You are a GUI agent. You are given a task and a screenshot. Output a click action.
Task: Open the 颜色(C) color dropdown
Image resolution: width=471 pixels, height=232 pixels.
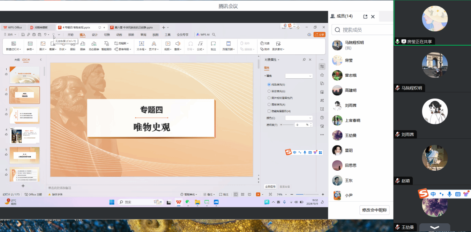(299, 118)
